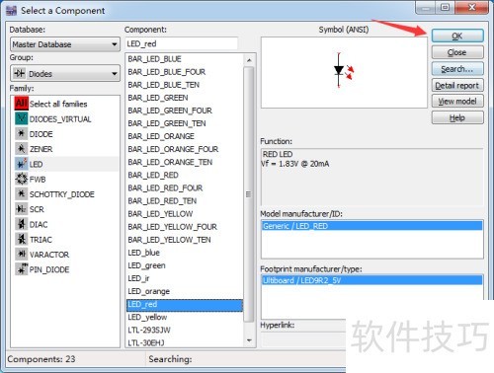Open the Diodes group dropdown

(x=65, y=74)
